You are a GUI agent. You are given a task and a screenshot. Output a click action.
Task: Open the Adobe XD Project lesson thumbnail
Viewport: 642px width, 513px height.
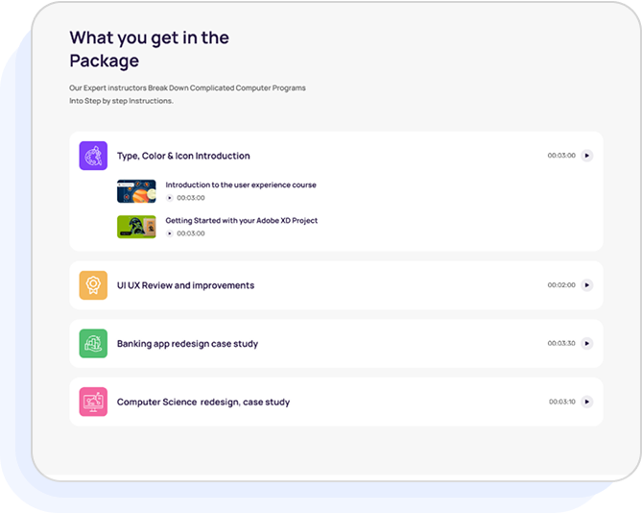[x=136, y=227]
